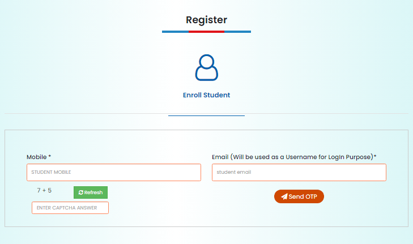Click the Mobile field label
The height and width of the screenshot is (244, 413).
(x=36, y=156)
